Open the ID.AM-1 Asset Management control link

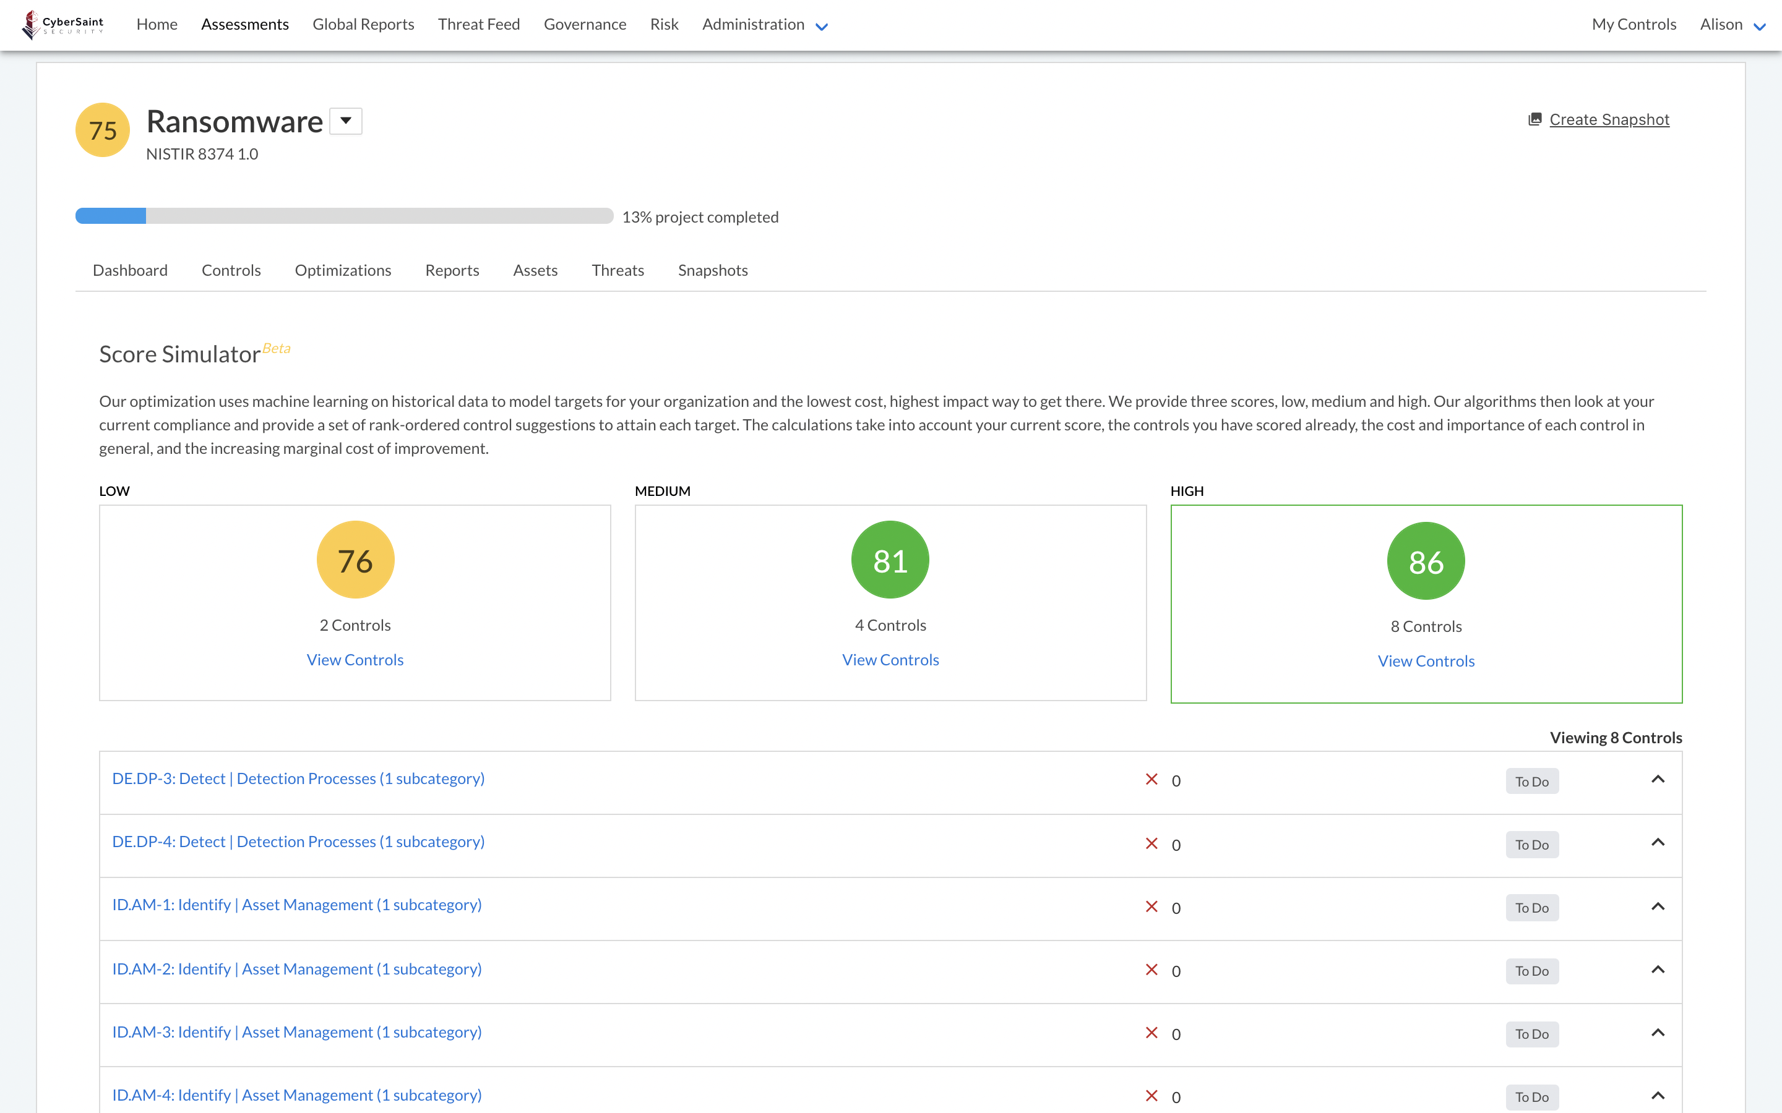297,905
